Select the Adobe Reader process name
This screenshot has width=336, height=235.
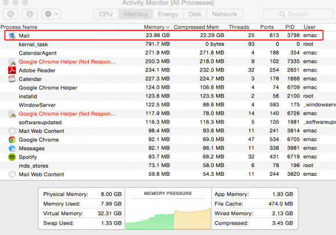click(37, 70)
